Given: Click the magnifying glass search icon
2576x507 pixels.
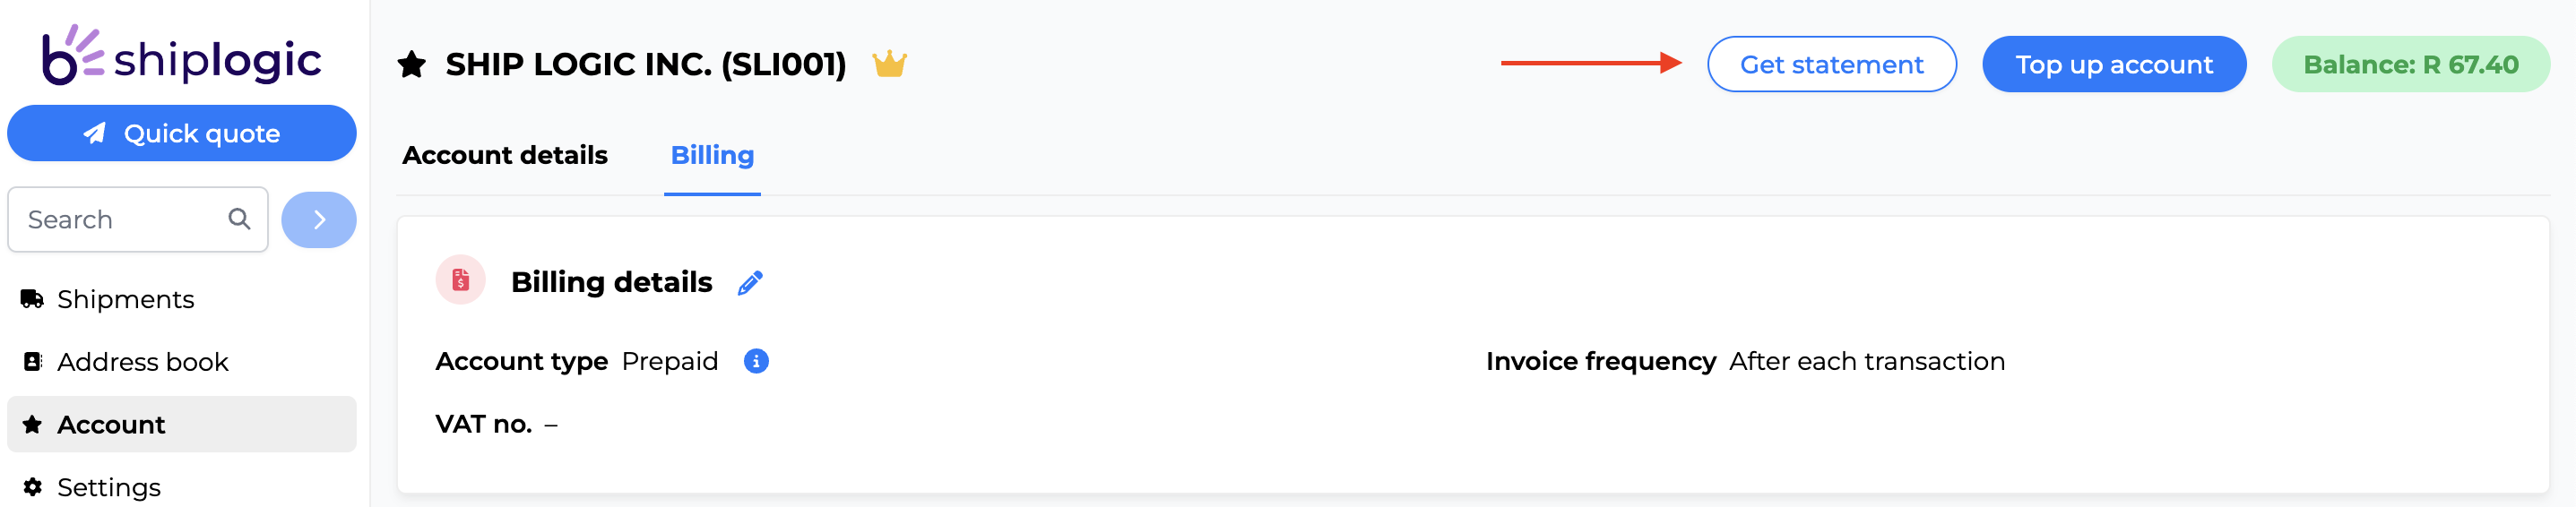Looking at the screenshot, I should coord(239,218).
